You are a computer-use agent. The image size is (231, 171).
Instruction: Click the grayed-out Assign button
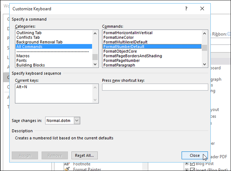tap(25, 155)
